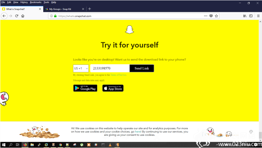
Task: Close the "What is Snapchat?" tab
Action: [40, 9]
